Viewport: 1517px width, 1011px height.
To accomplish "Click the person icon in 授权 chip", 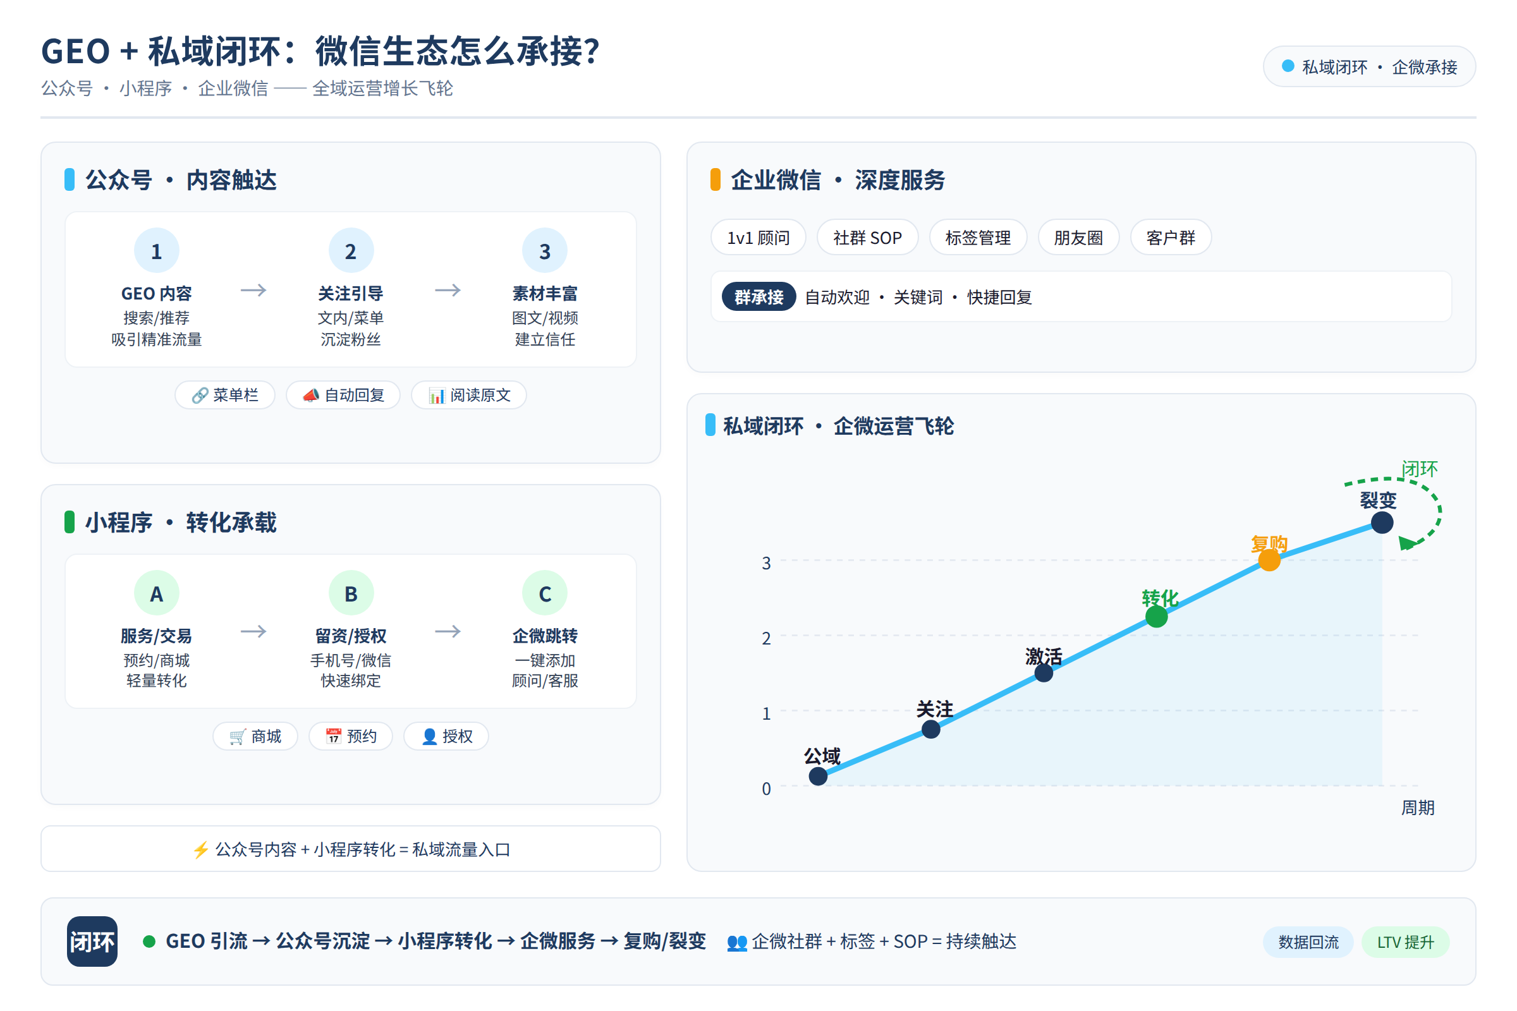I will [429, 736].
